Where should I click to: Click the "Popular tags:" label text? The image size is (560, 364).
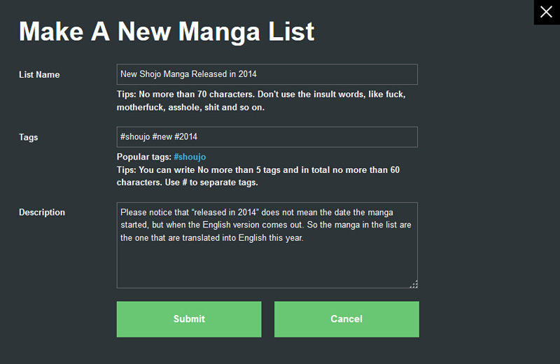click(144, 157)
